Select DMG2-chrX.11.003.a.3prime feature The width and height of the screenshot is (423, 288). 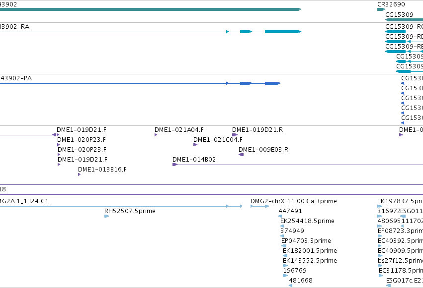pos(260,206)
